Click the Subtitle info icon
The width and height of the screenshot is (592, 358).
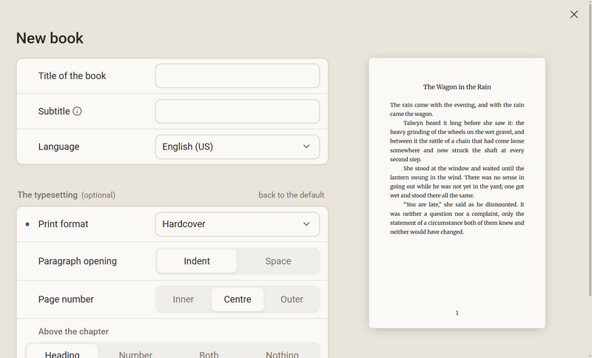click(77, 111)
